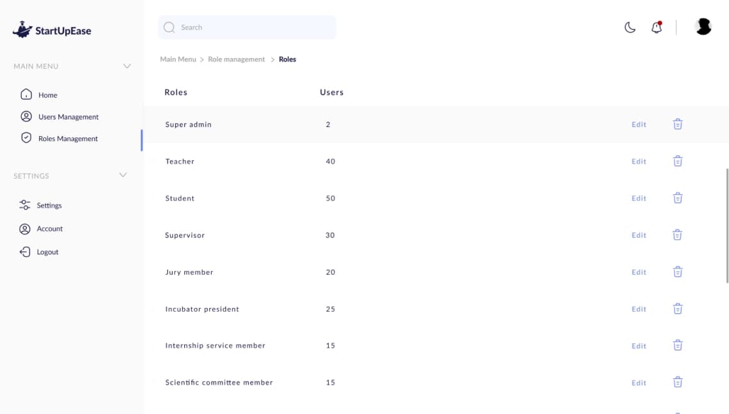The height and width of the screenshot is (414, 729).
Task: Click the Roles Management shield icon
Action: point(26,137)
